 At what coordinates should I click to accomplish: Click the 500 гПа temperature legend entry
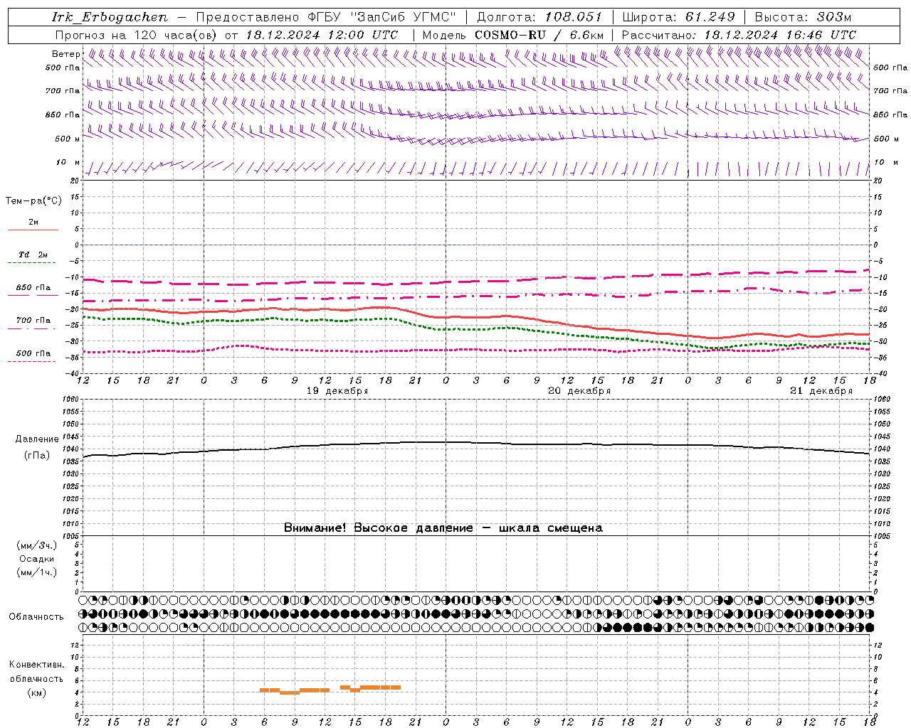point(33,353)
